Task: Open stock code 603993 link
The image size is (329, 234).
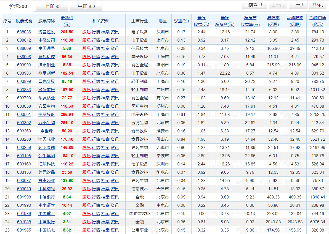Action: [24, 65]
